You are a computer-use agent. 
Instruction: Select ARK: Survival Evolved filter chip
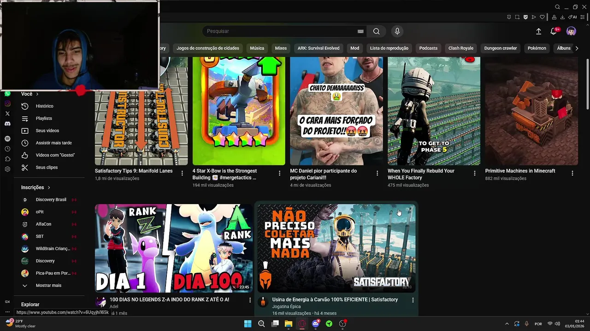[x=319, y=48]
